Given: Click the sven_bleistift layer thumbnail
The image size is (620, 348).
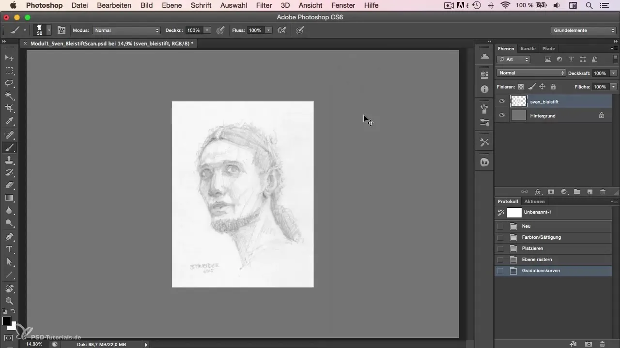Looking at the screenshot, I should [519, 101].
